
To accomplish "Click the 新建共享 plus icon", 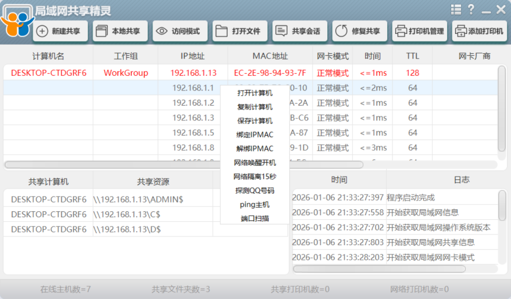I will coord(42,31).
